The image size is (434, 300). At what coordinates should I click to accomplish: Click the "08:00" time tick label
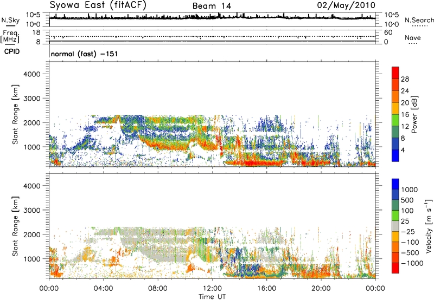coord(158,289)
